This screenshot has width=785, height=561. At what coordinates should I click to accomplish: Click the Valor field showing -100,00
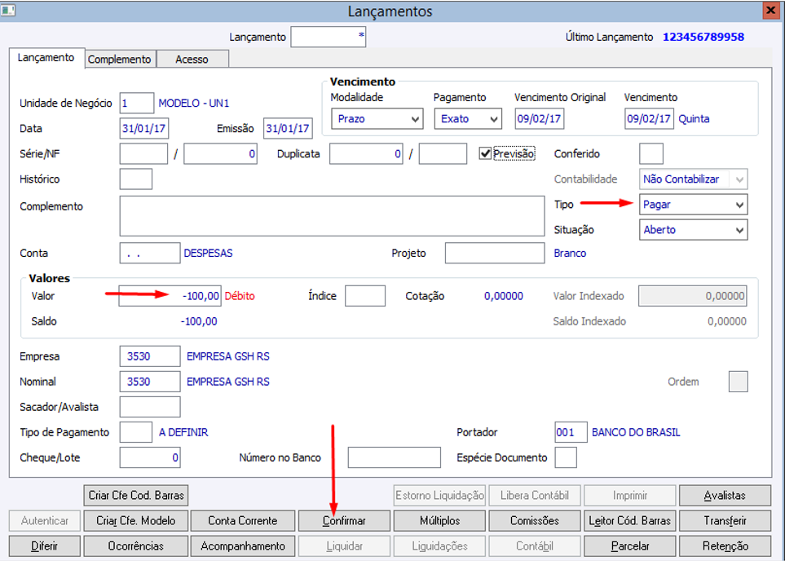pyautogui.click(x=170, y=296)
